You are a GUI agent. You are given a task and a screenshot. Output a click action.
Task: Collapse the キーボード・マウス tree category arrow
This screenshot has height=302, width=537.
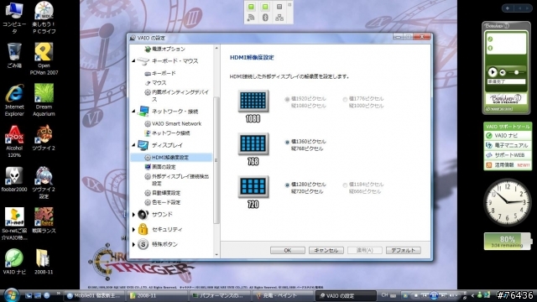coord(133,61)
